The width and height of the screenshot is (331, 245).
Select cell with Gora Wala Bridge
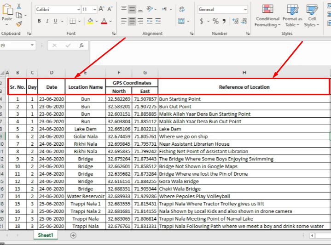244,181
